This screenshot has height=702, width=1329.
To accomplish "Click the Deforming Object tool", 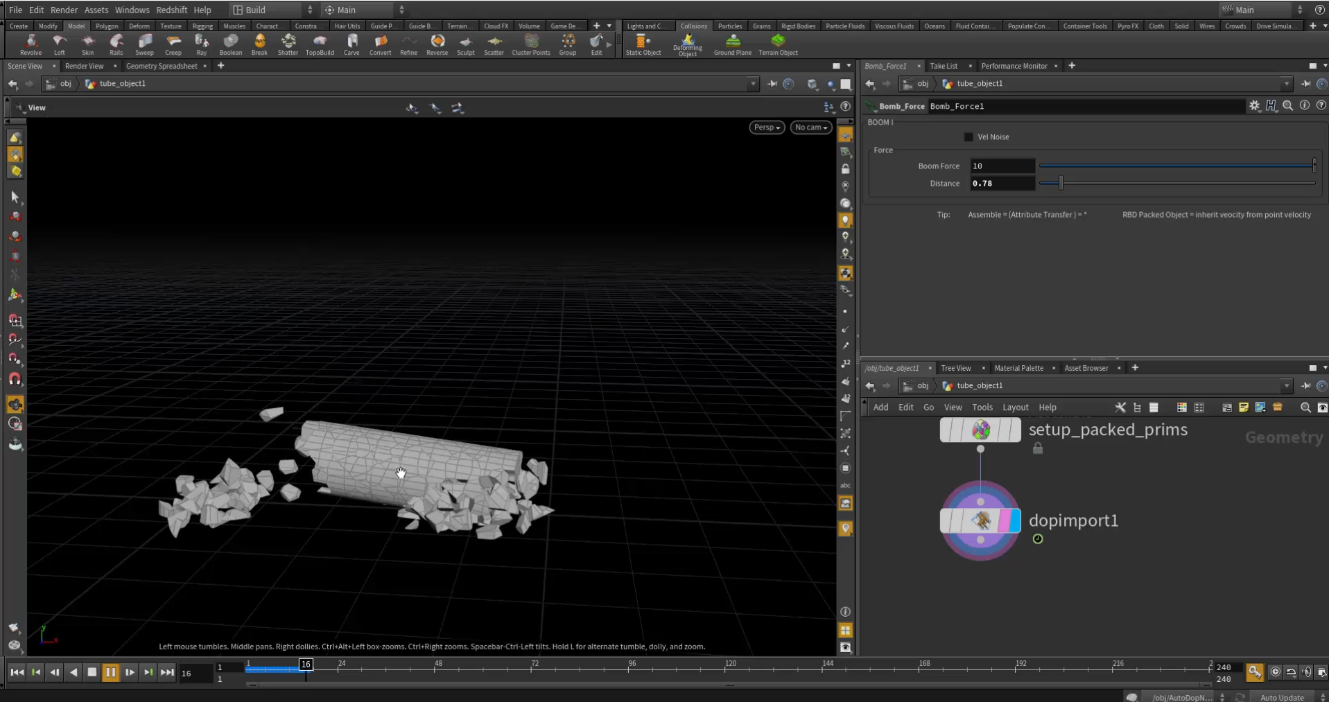I will pos(687,46).
